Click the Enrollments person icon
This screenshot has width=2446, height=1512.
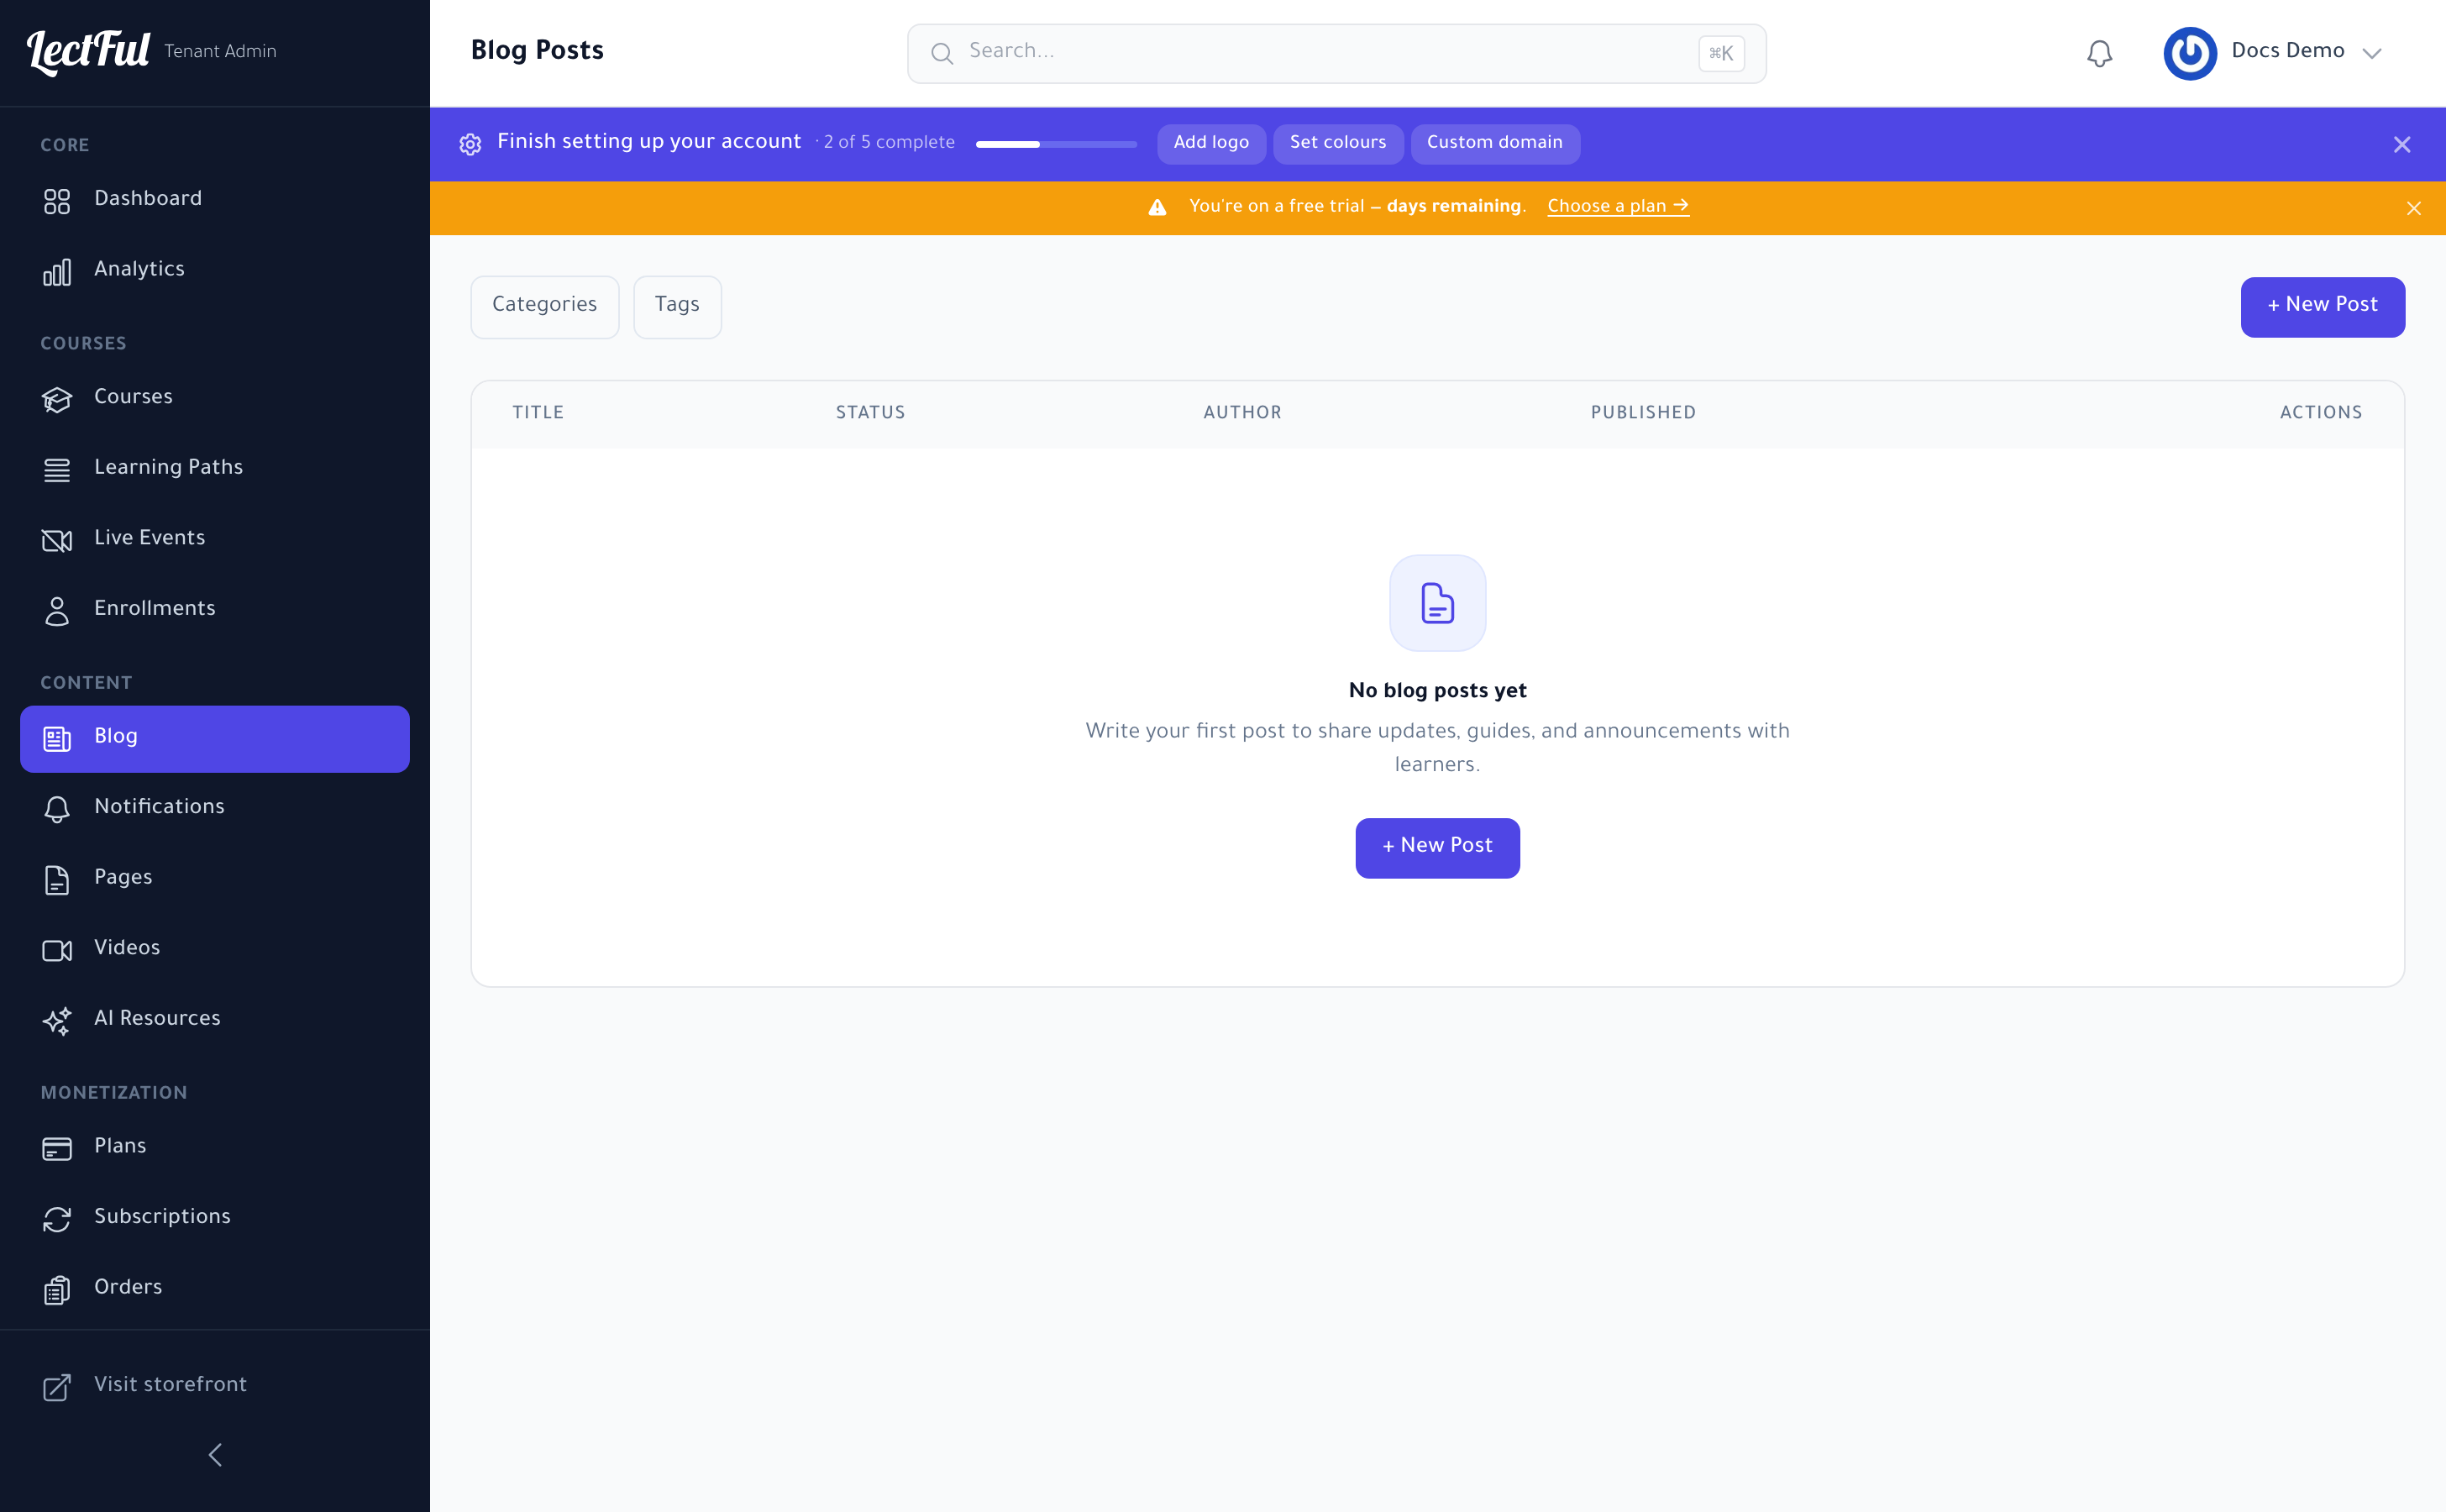[57, 611]
